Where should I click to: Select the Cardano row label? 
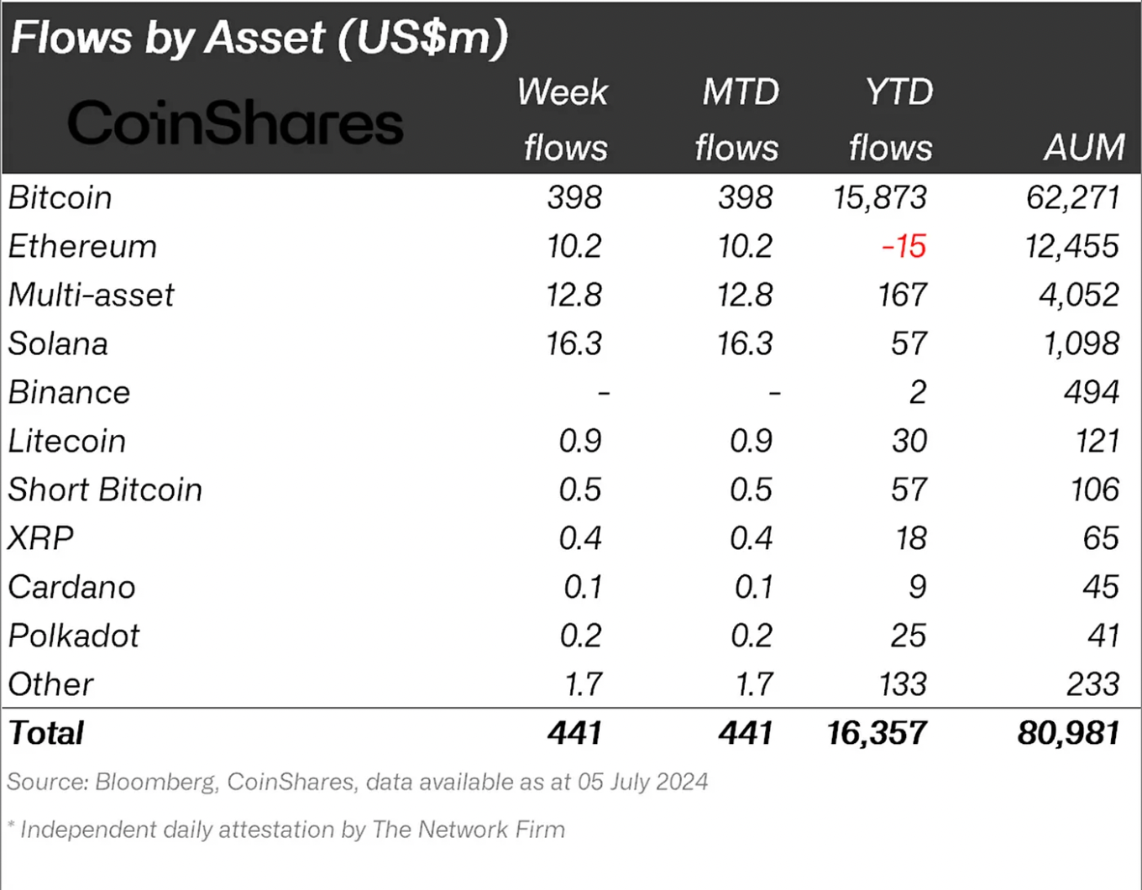tap(72, 588)
